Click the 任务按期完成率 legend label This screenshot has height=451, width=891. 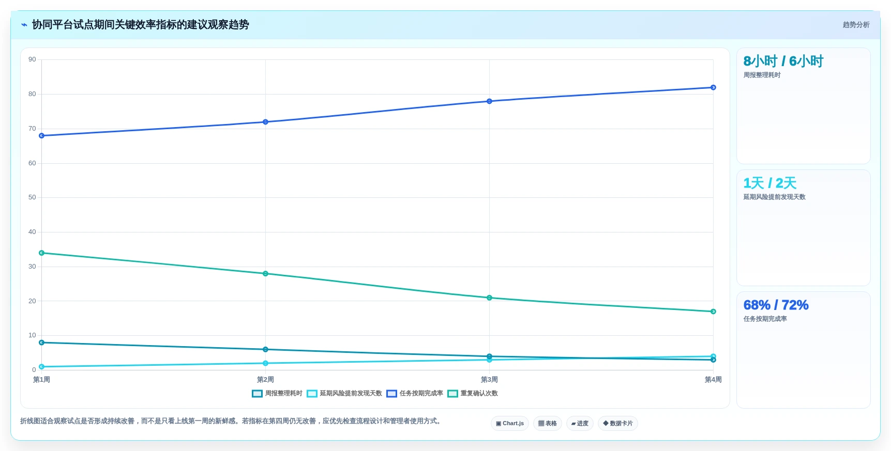[x=421, y=394]
